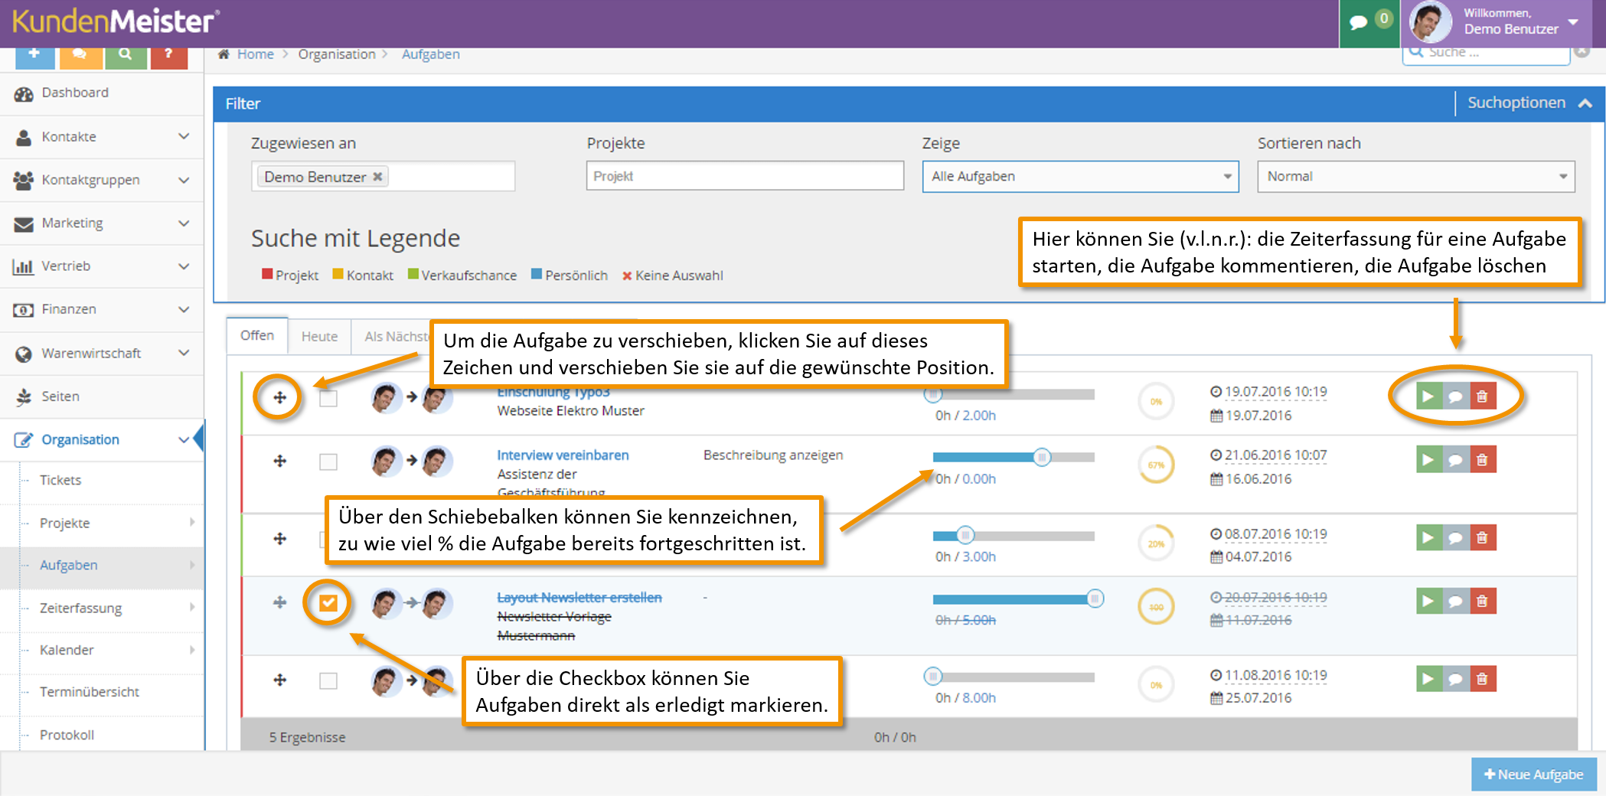The image size is (1606, 796).
Task: Open the Interview vereinbaren task link
Action: [x=563, y=455]
